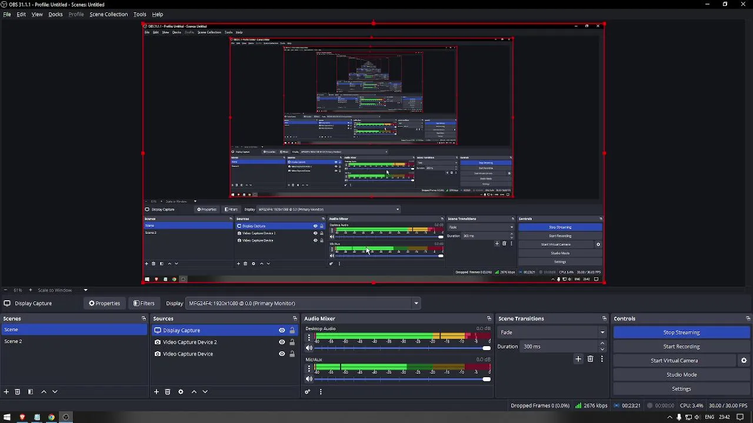
Task: Open Brave browser from the taskbar
Action: tap(22, 417)
